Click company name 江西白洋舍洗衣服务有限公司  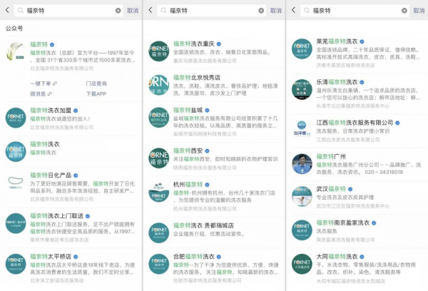pyautogui.click(x=348, y=140)
